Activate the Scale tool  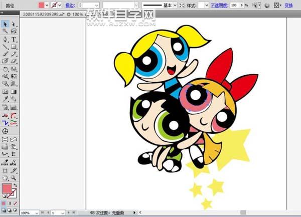tap(14, 69)
